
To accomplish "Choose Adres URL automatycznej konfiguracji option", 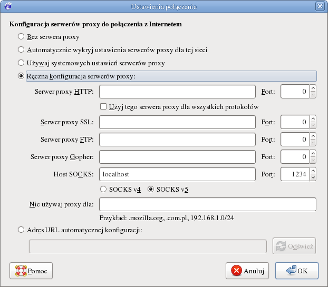I will (21, 230).
